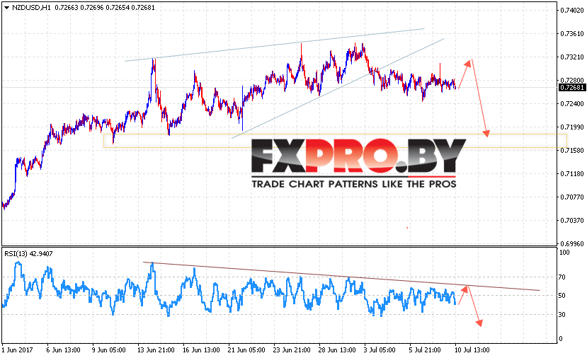Screen dimensions: 587x358
Task: Click price axis value 0.70370
Action: pyautogui.click(x=571, y=220)
